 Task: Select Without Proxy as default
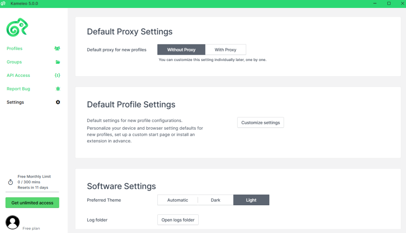(x=181, y=50)
